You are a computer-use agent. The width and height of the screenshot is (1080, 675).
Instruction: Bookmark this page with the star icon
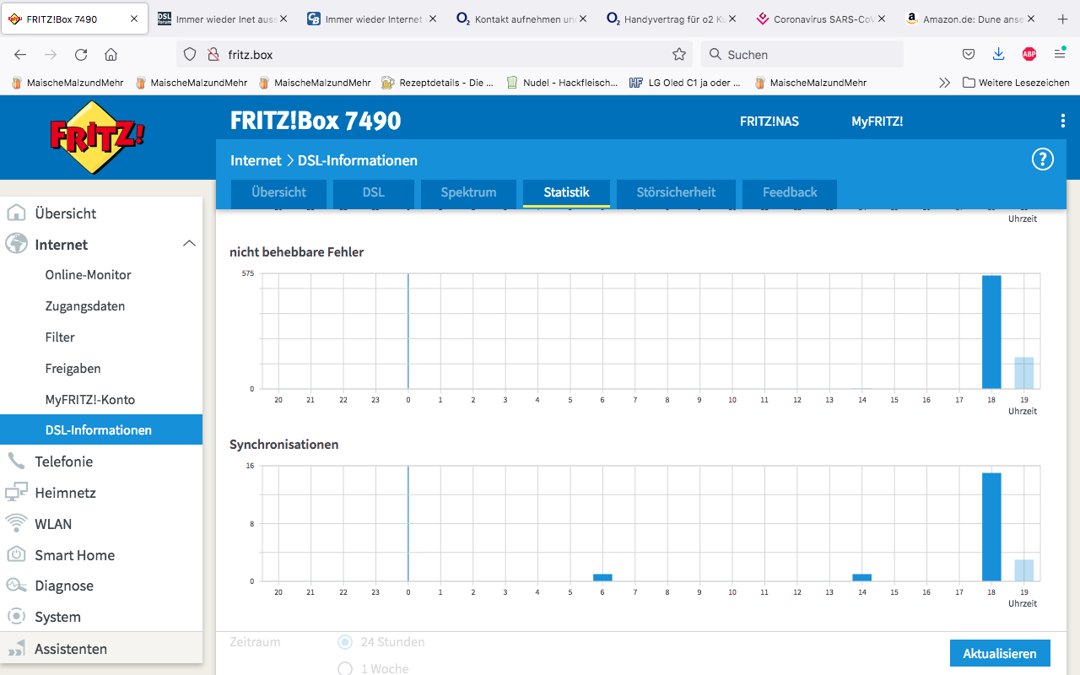point(678,54)
